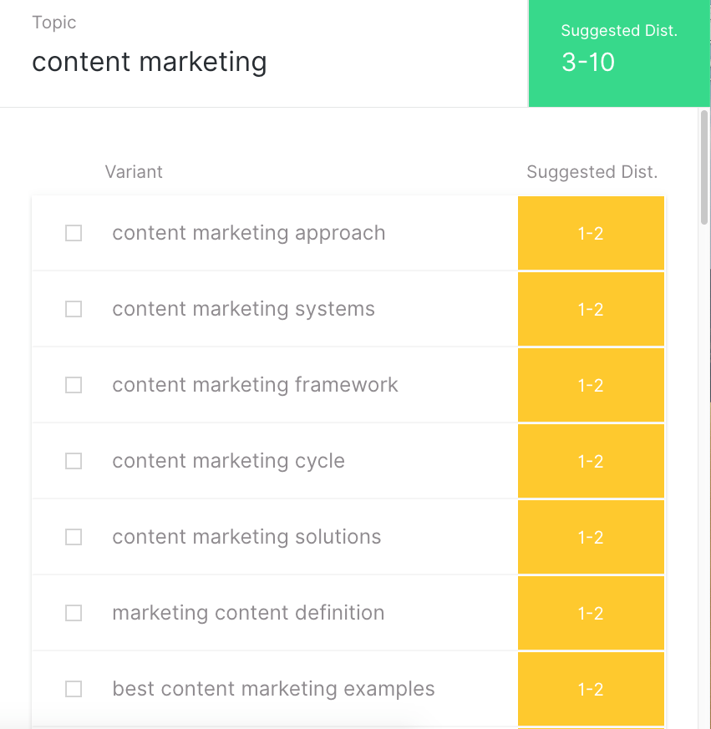Click the green Suggested Dist. 3-10 box
The width and height of the screenshot is (711, 729).
tap(618, 53)
